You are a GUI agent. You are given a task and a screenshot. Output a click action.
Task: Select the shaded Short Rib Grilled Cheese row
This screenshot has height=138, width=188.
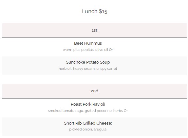tap(95, 127)
